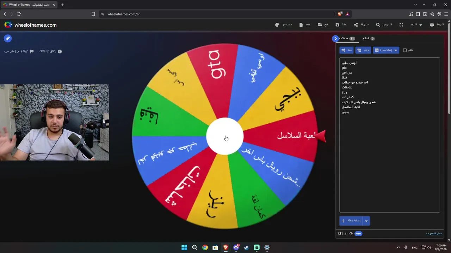
Task: Open the customize palette option
Action: coord(284,25)
